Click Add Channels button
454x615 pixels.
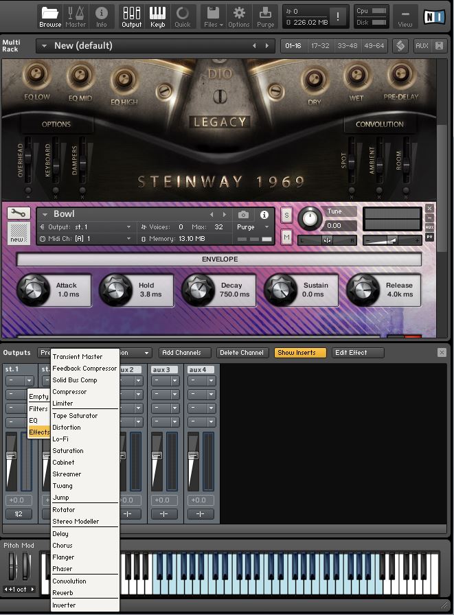[x=185, y=353]
